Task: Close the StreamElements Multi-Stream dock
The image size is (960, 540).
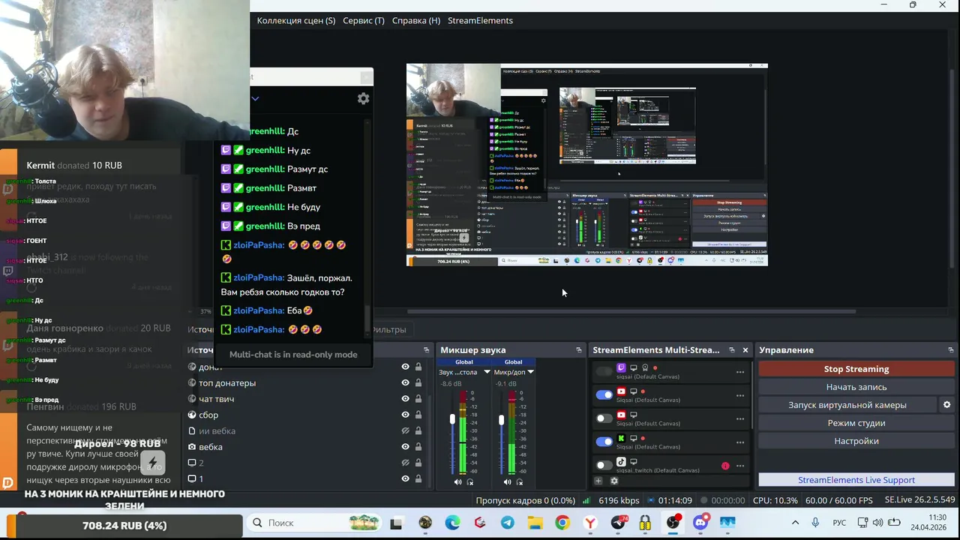Action: (x=745, y=350)
